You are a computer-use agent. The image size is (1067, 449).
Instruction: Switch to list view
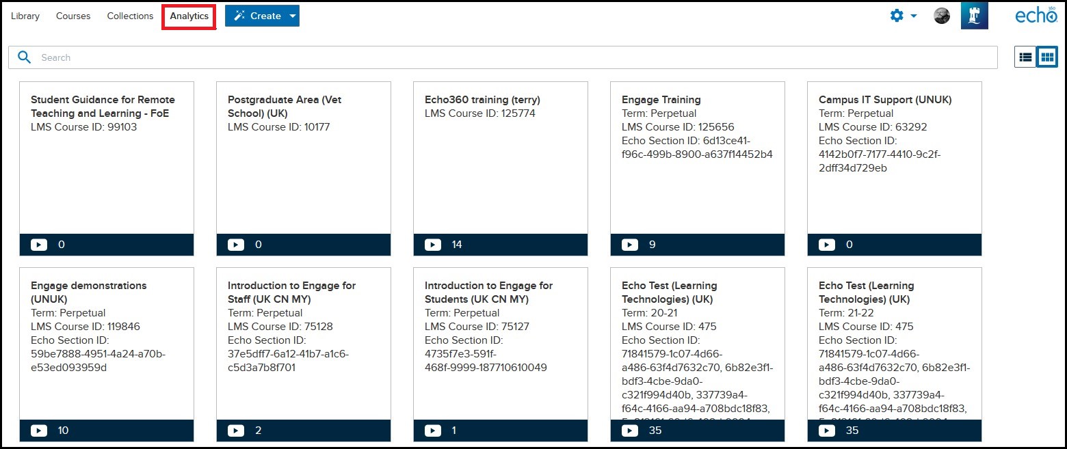(x=1025, y=57)
